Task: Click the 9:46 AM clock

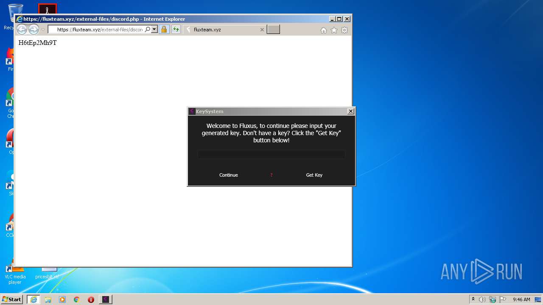Action: click(521, 299)
